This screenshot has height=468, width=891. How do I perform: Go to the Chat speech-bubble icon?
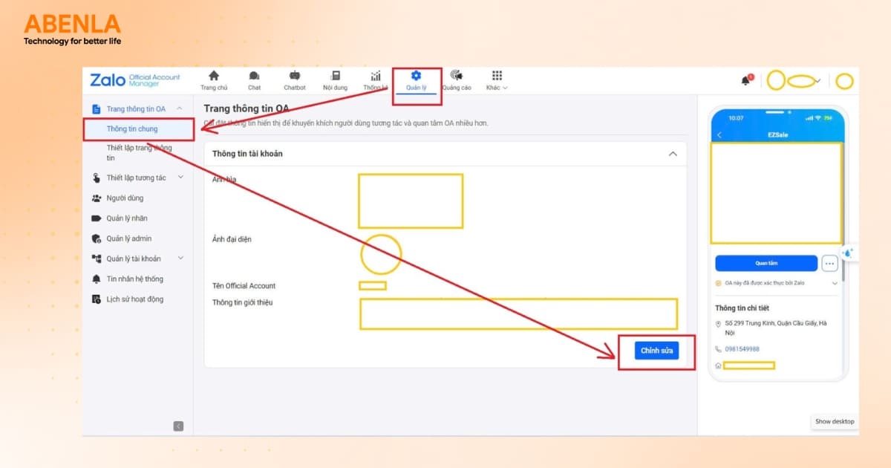click(x=254, y=76)
